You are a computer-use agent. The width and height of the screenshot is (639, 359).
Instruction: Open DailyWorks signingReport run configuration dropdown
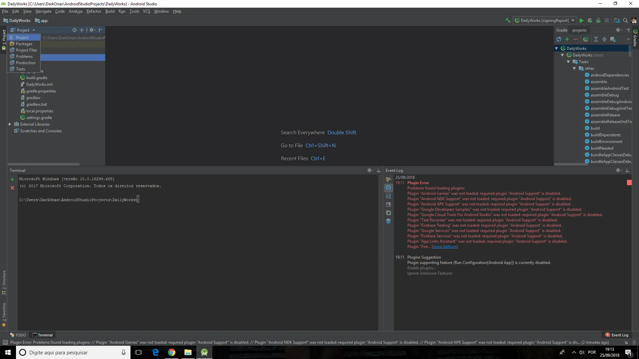[545, 21]
